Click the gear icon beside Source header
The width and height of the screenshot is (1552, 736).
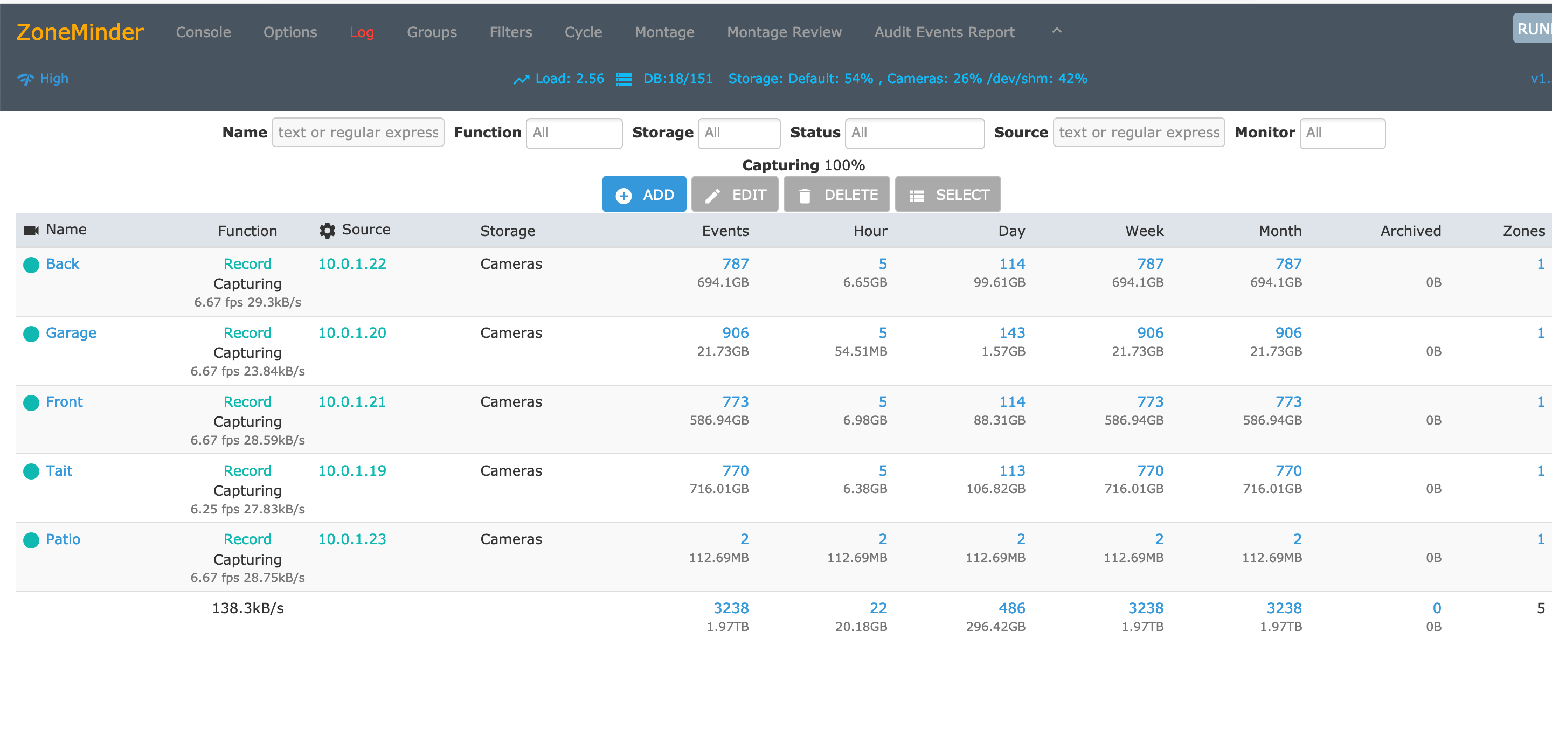tap(327, 230)
